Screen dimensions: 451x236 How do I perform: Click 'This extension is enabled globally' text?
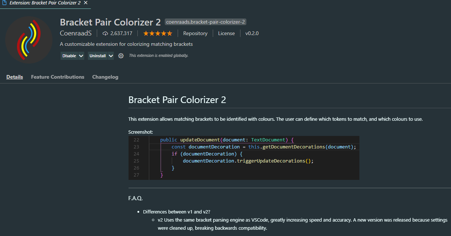pos(158,55)
